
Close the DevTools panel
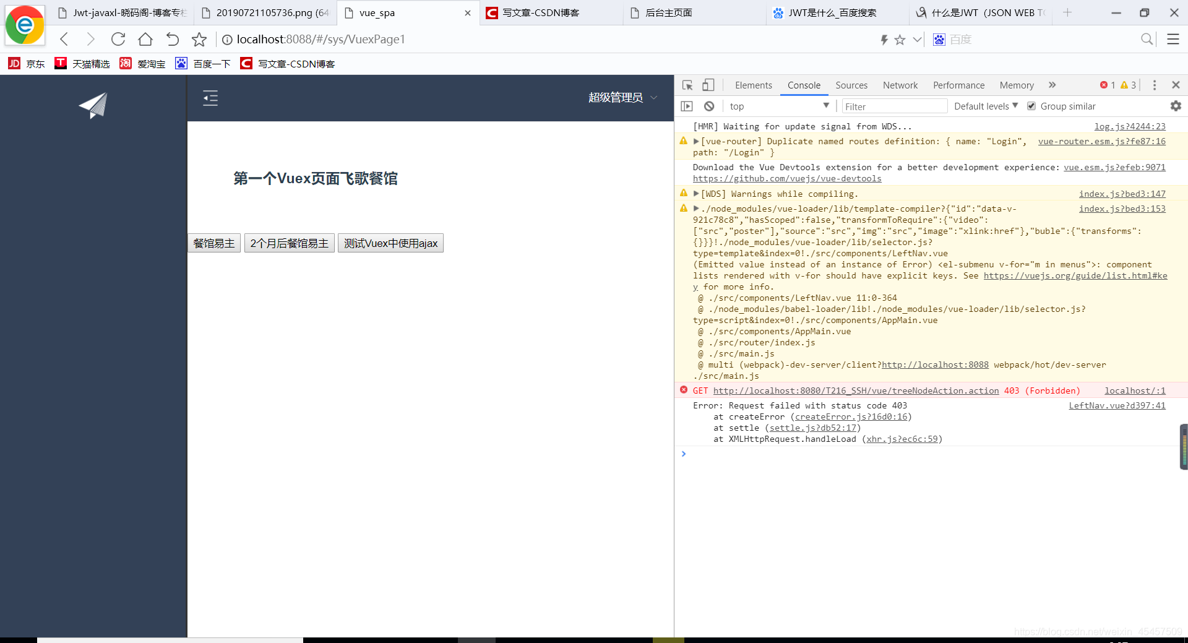coord(1176,85)
